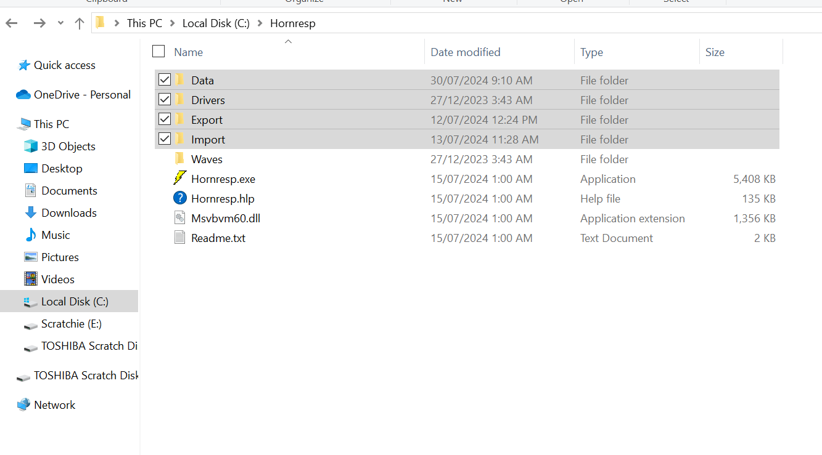Expand the chevron after This PC
Viewport: 822px width, 455px height.
pos(172,23)
